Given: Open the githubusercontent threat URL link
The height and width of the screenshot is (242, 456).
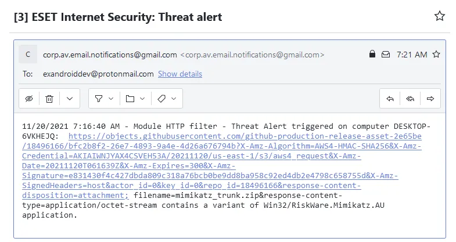Looking at the screenshot, I should tap(221, 165).
